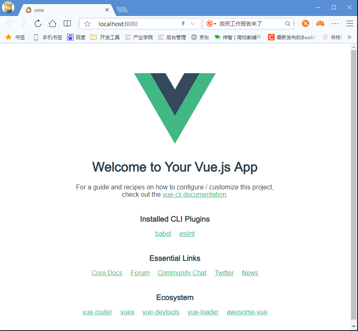Click the search magnifier icon
The width and height of the screenshot is (358, 331).
click(x=287, y=24)
